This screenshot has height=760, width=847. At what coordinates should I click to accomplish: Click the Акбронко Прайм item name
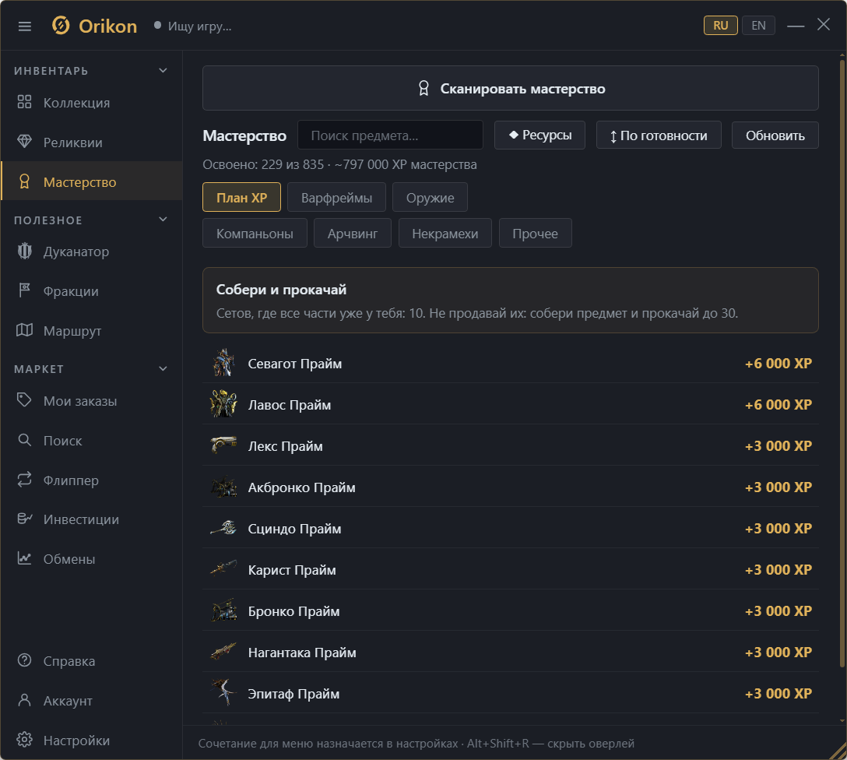click(301, 487)
